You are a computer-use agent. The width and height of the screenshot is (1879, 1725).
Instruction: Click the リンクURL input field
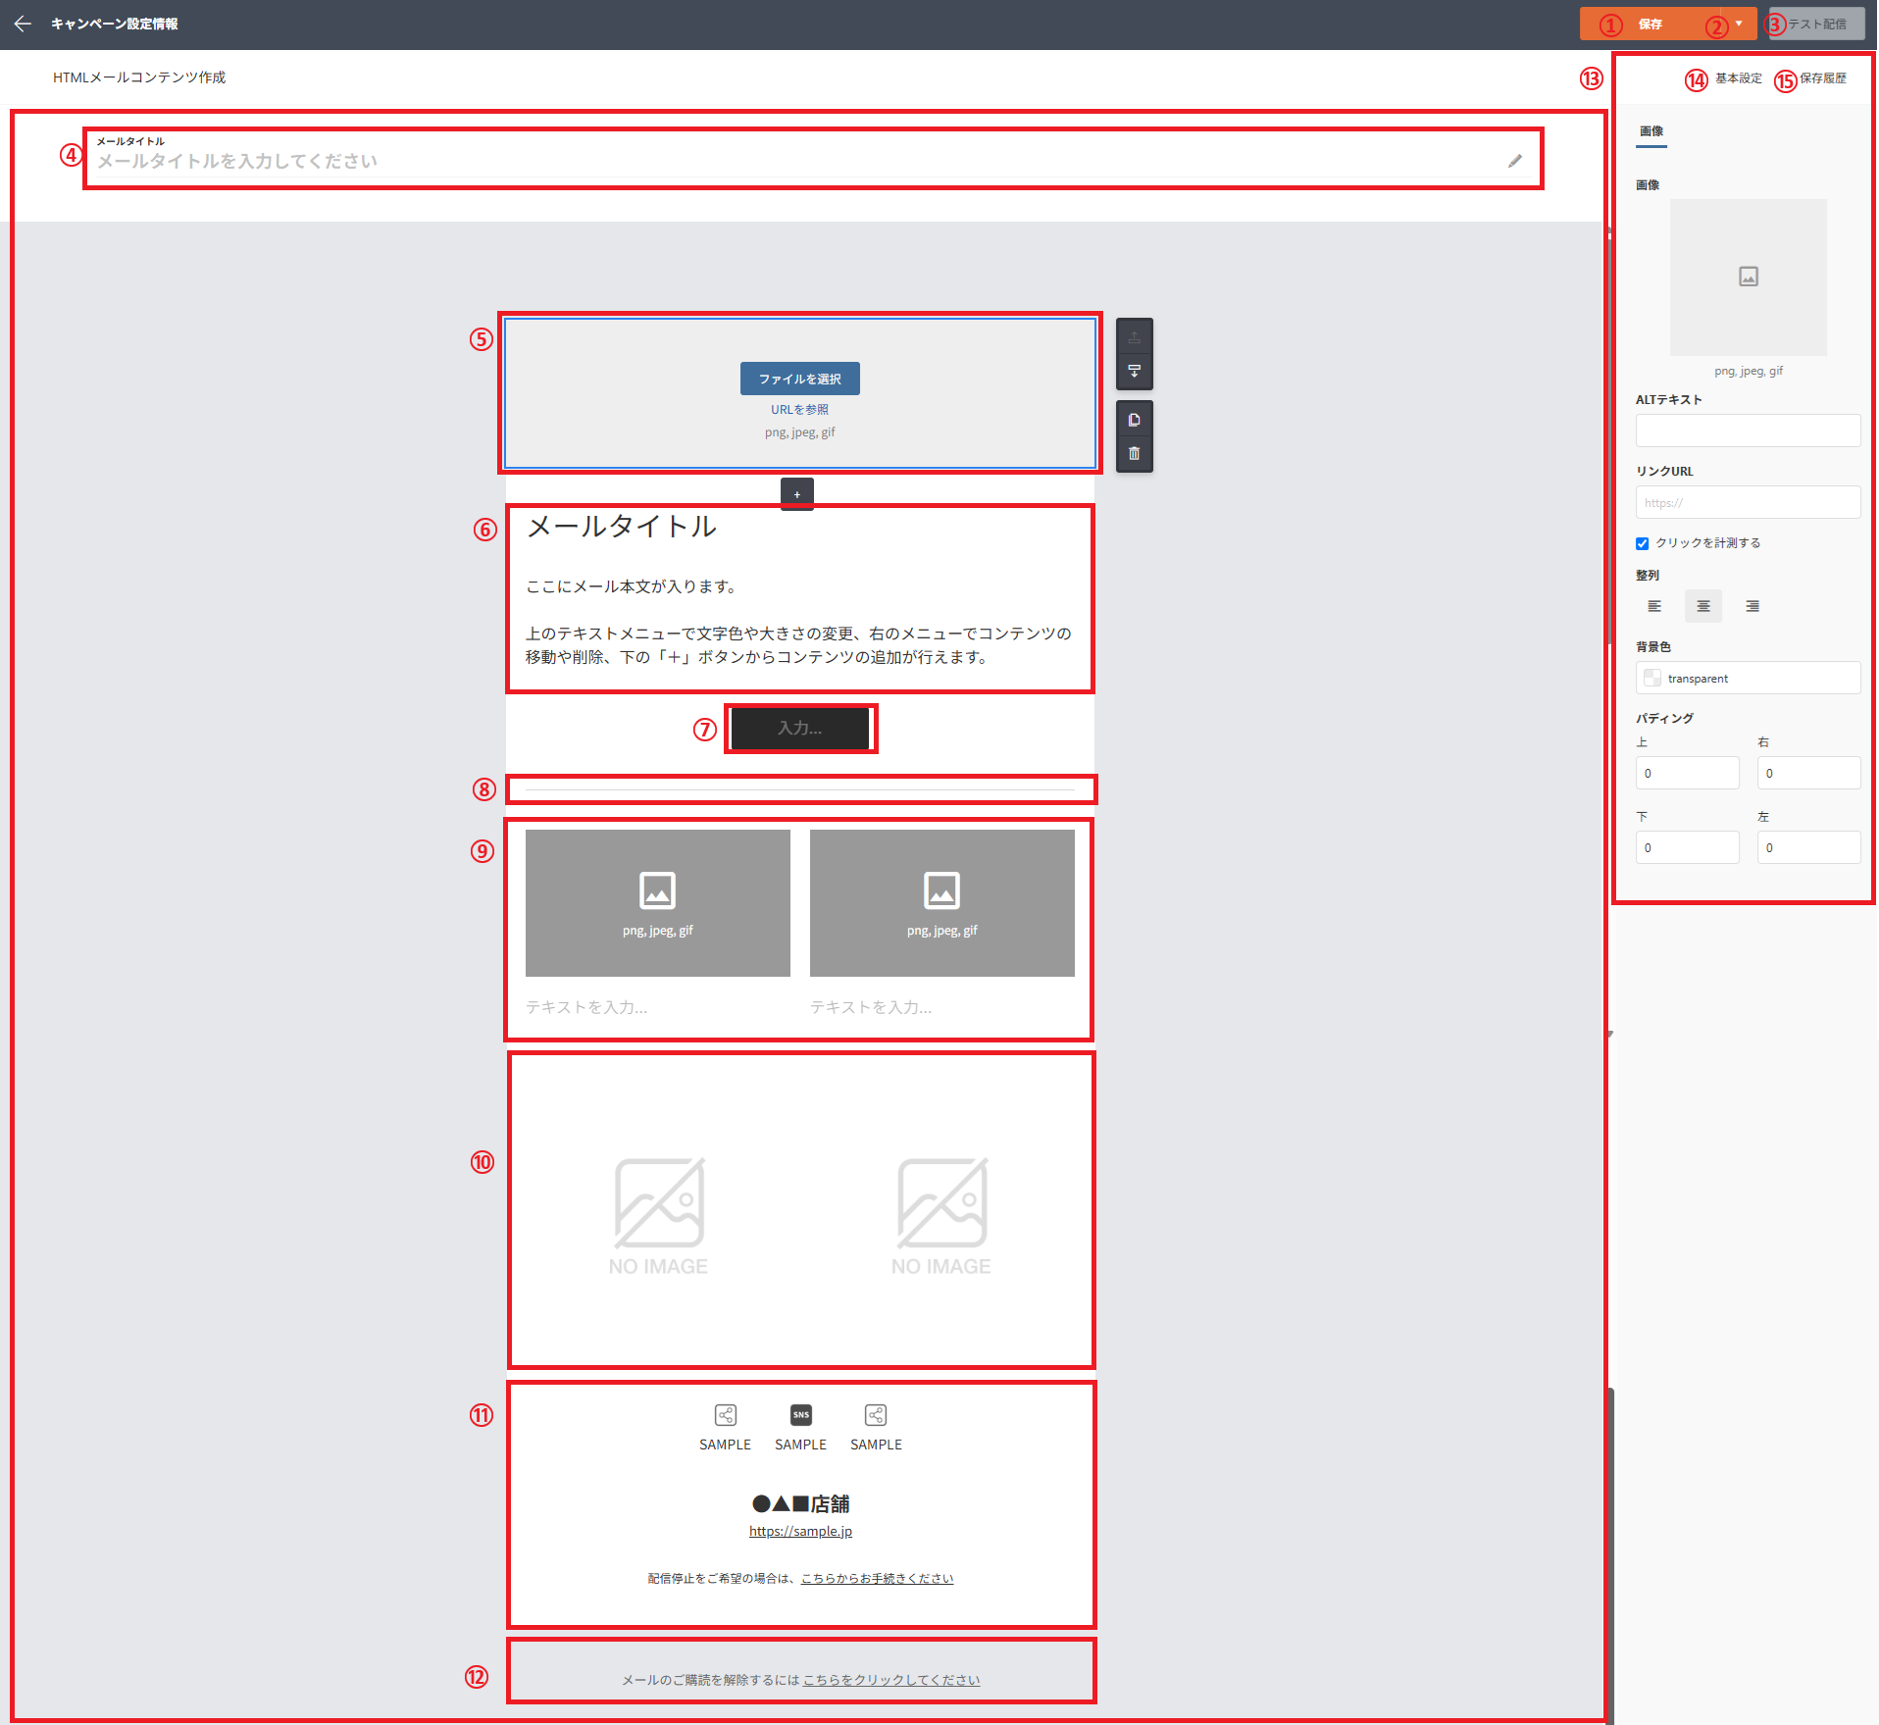[1748, 502]
